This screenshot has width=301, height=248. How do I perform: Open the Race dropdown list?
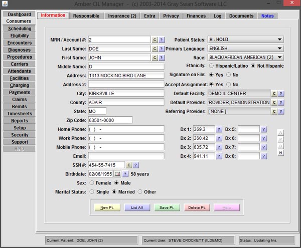245,57
